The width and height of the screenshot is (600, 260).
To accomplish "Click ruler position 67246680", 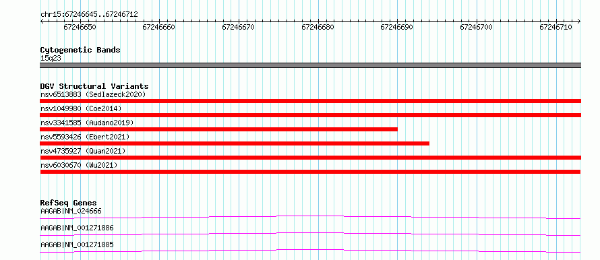I will click(x=318, y=27).
